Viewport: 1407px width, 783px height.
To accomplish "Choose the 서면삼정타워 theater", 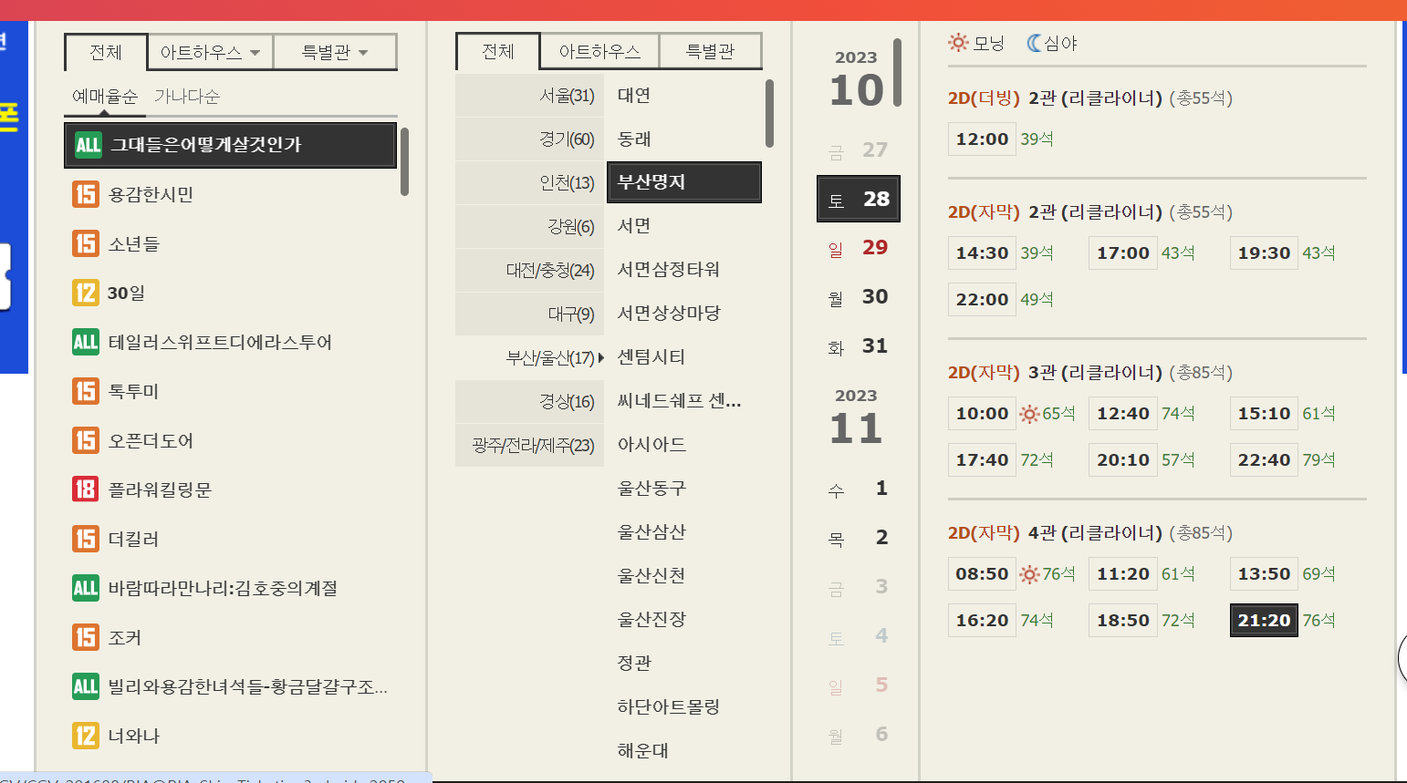I will (669, 270).
